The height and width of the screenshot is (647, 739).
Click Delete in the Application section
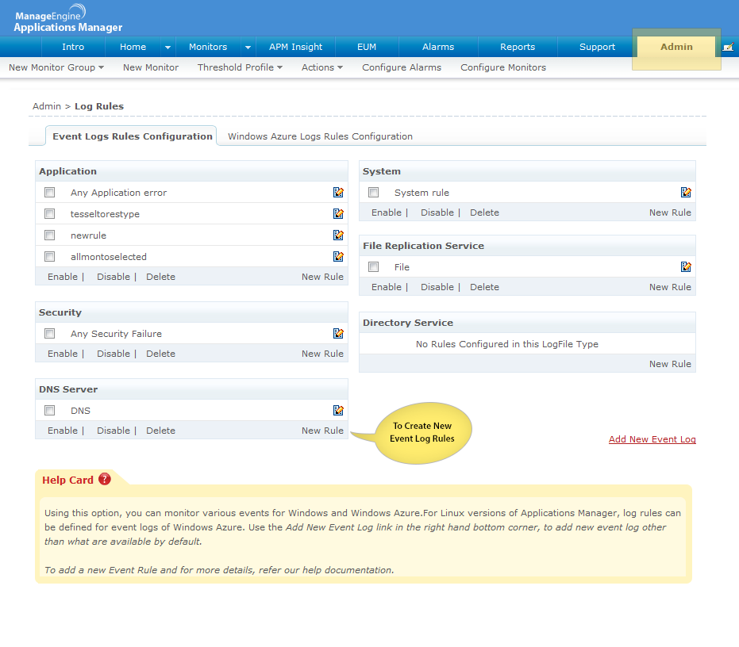click(160, 277)
